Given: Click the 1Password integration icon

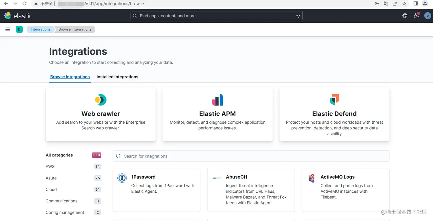Looking at the screenshot, I should click(x=122, y=178).
